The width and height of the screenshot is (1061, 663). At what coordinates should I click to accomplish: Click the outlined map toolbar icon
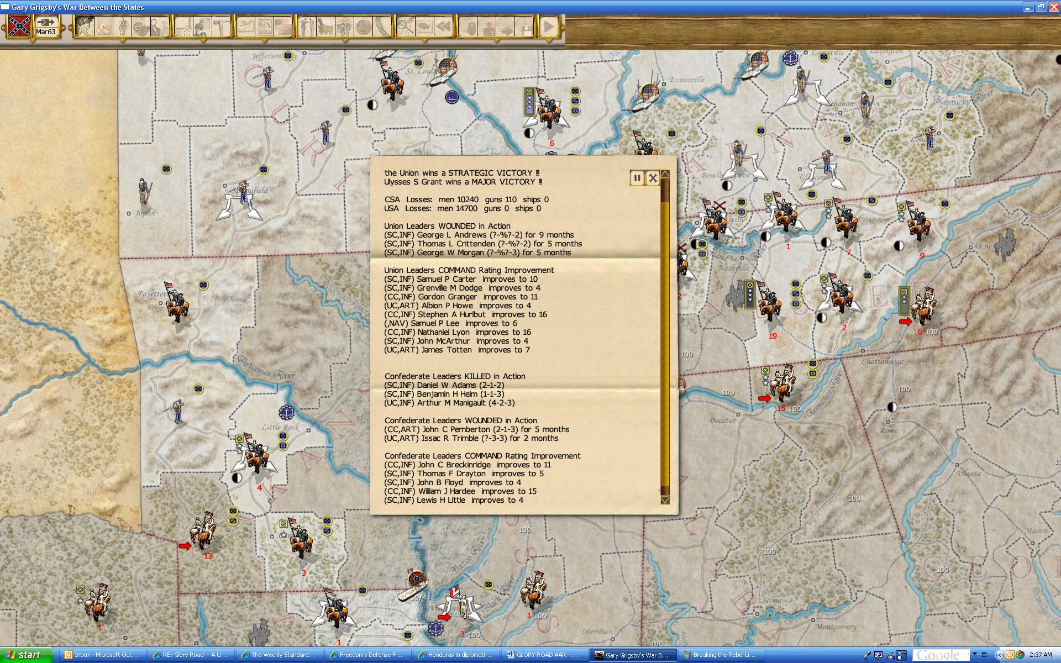pyautogui.click(x=245, y=27)
